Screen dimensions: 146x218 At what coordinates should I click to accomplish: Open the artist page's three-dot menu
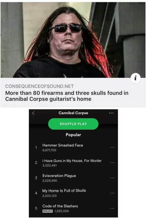coord(111,113)
